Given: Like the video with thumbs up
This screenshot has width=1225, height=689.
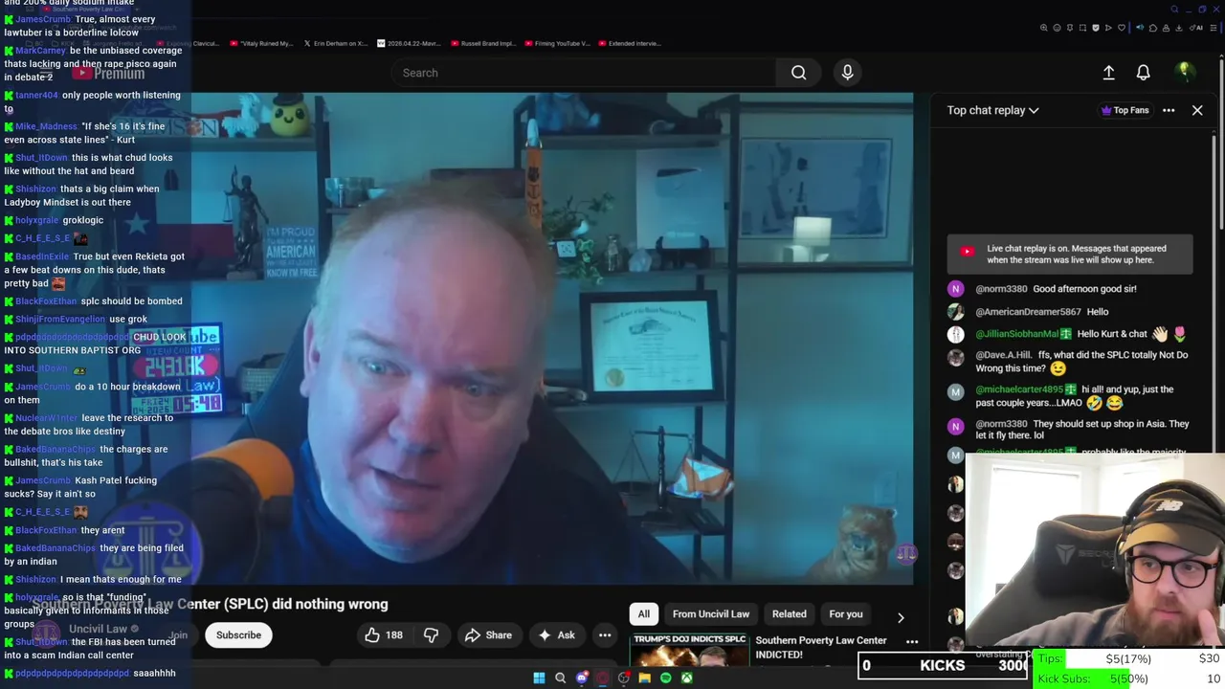Looking at the screenshot, I should coord(383,635).
